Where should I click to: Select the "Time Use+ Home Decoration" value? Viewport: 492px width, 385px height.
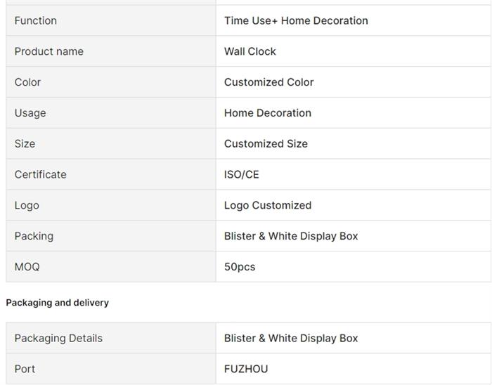(x=296, y=20)
